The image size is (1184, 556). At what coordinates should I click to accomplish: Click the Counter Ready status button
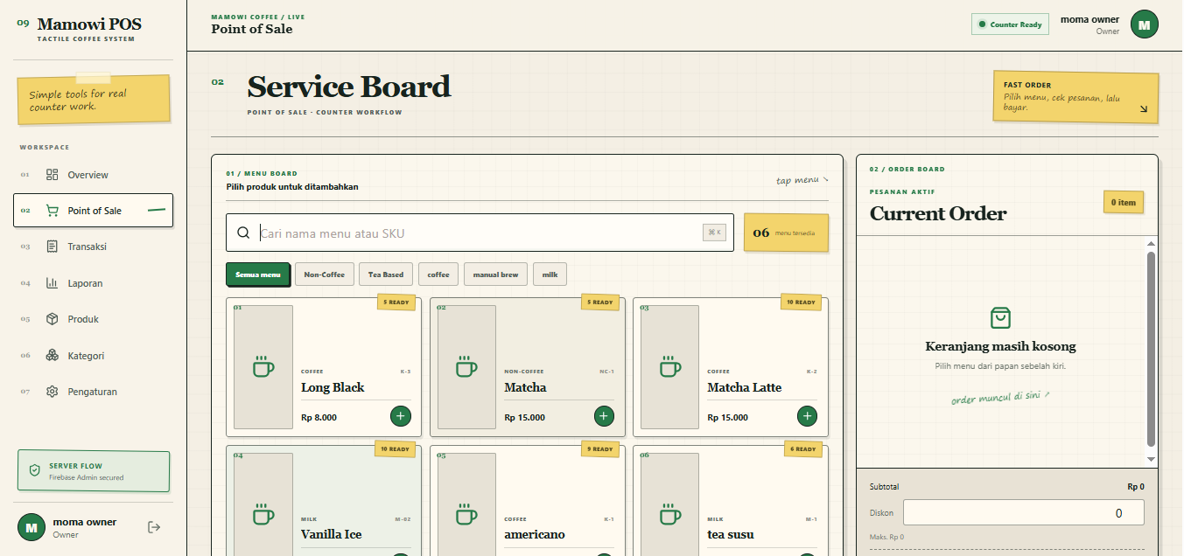pyautogui.click(x=1010, y=24)
